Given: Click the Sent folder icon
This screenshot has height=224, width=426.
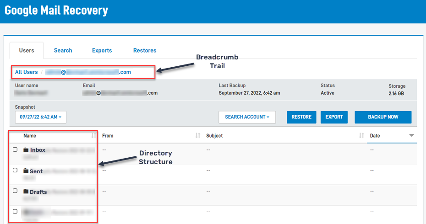Looking at the screenshot, I should (x=26, y=171).
